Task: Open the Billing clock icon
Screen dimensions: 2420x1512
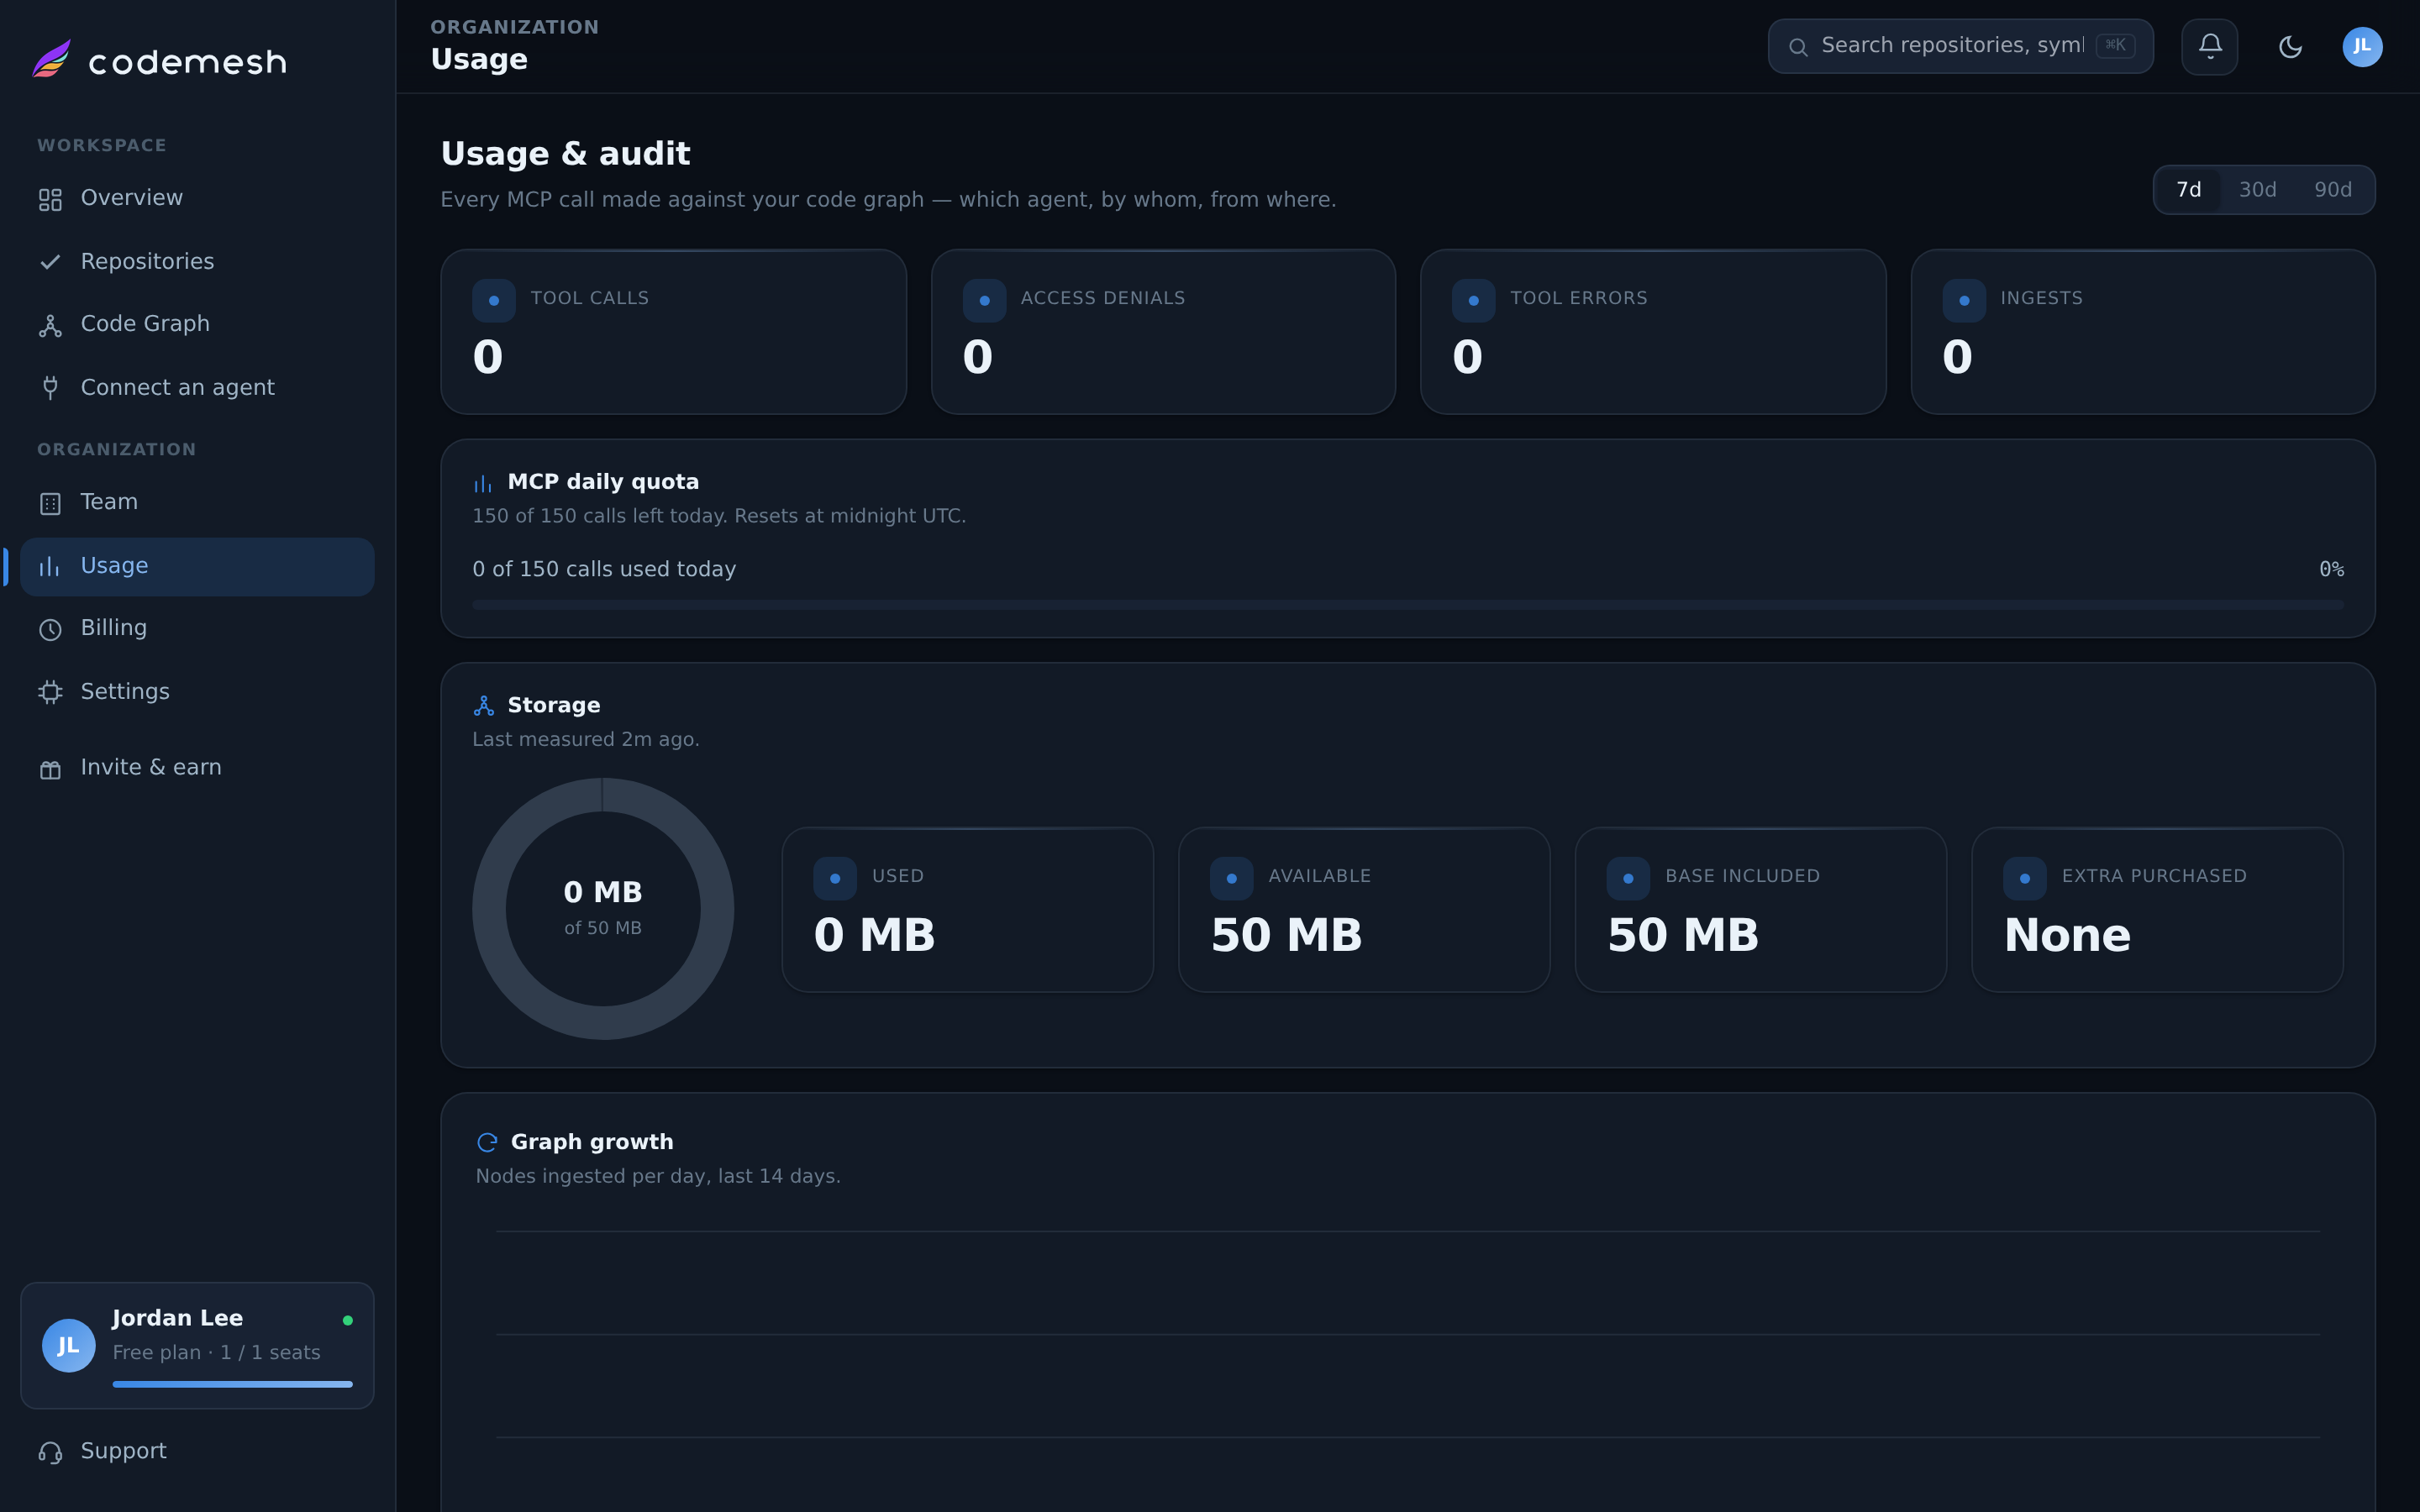Action: (50, 629)
